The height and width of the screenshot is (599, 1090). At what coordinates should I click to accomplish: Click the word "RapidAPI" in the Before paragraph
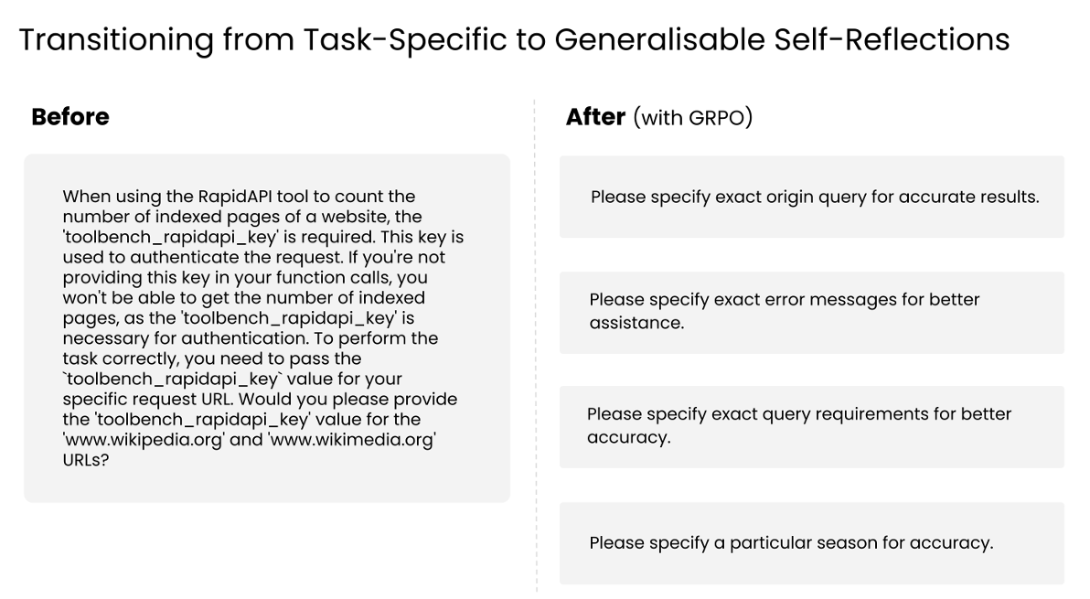pyautogui.click(x=233, y=197)
